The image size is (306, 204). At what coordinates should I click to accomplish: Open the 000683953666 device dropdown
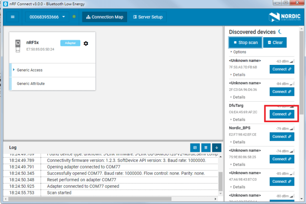tap(47, 17)
